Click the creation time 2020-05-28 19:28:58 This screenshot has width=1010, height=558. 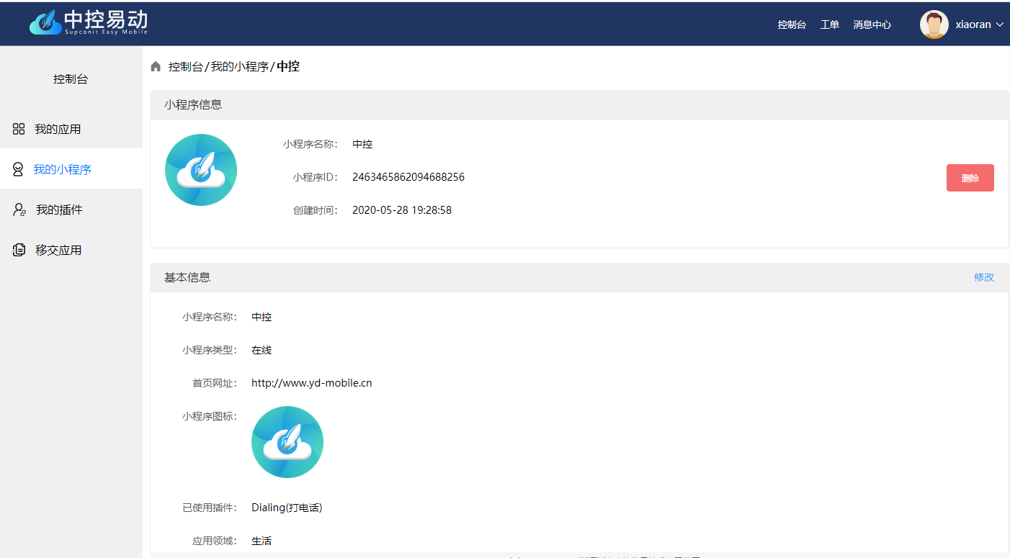402,210
